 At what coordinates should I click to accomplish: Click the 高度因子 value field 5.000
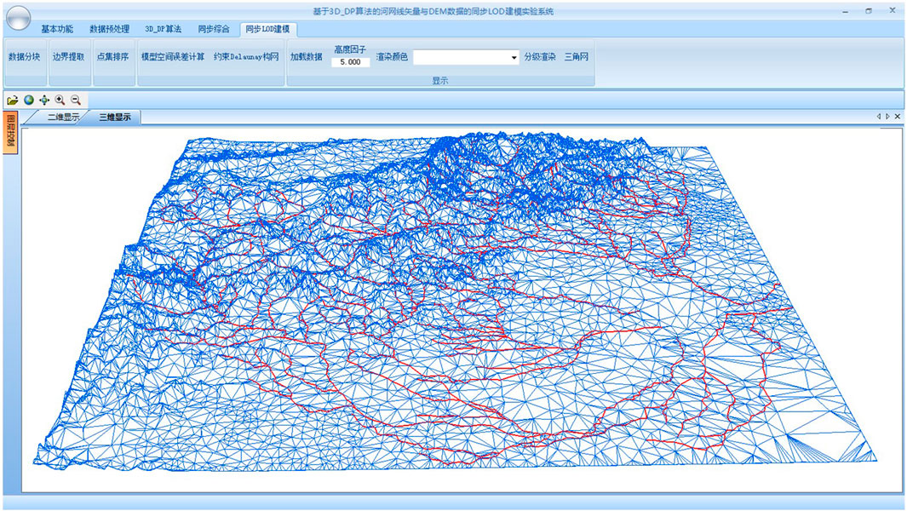click(x=351, y=62)
